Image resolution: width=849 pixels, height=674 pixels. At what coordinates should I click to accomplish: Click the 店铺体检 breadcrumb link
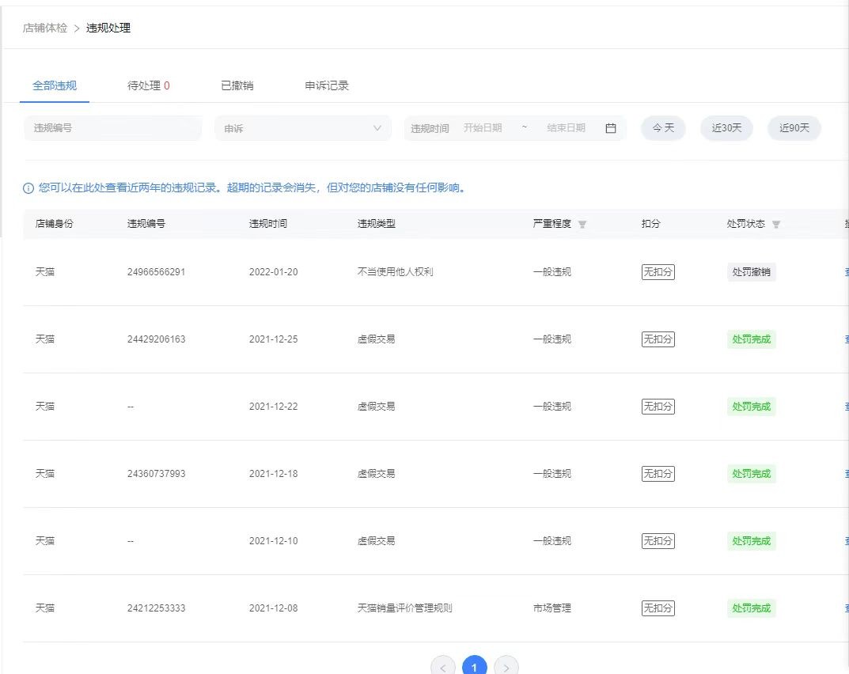(x=45, y=28)
